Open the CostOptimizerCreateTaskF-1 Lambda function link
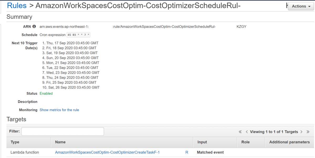Image resolution: width=315 pixels, height=158 pixels. click(x=107, y=152)
